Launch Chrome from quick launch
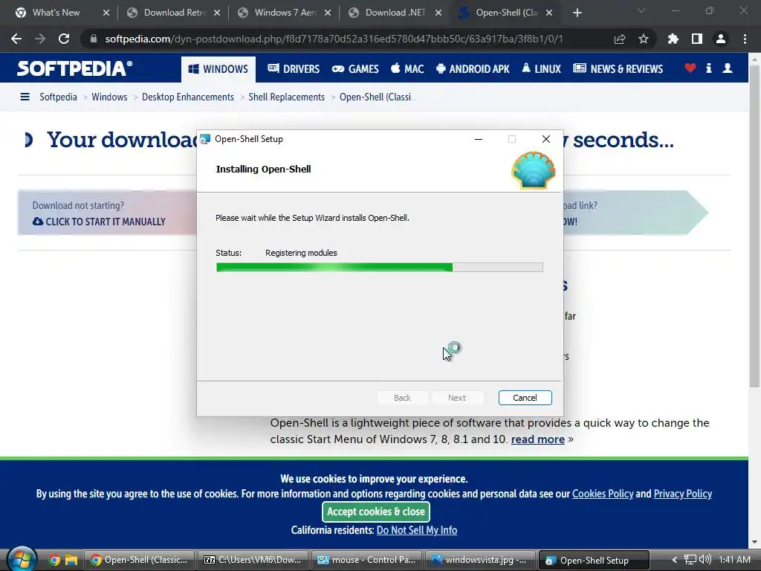Viewport: 761px width, 571px height. point(54,560)
